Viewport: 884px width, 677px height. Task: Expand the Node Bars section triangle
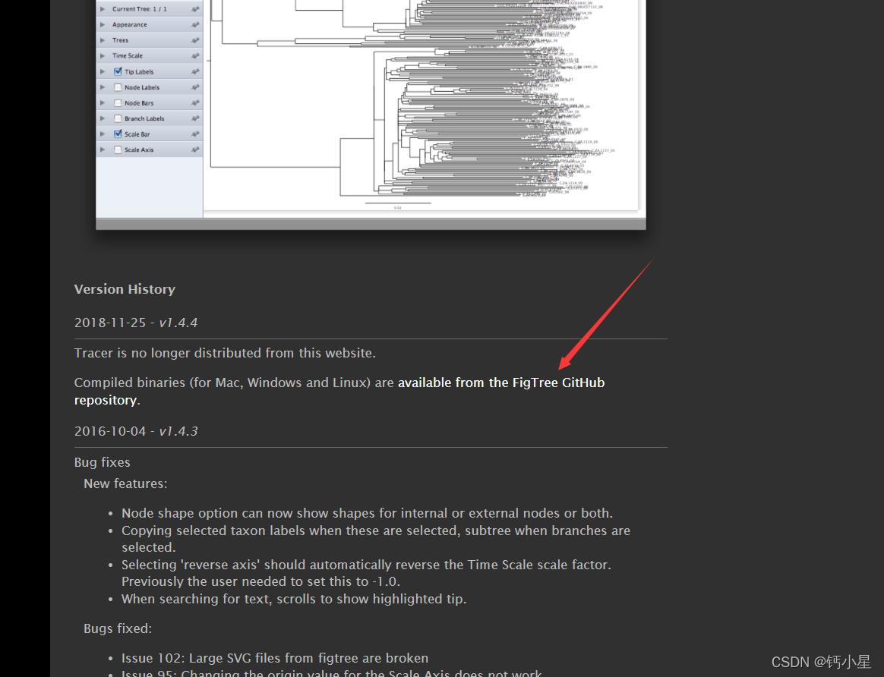[x=103, y=103]
